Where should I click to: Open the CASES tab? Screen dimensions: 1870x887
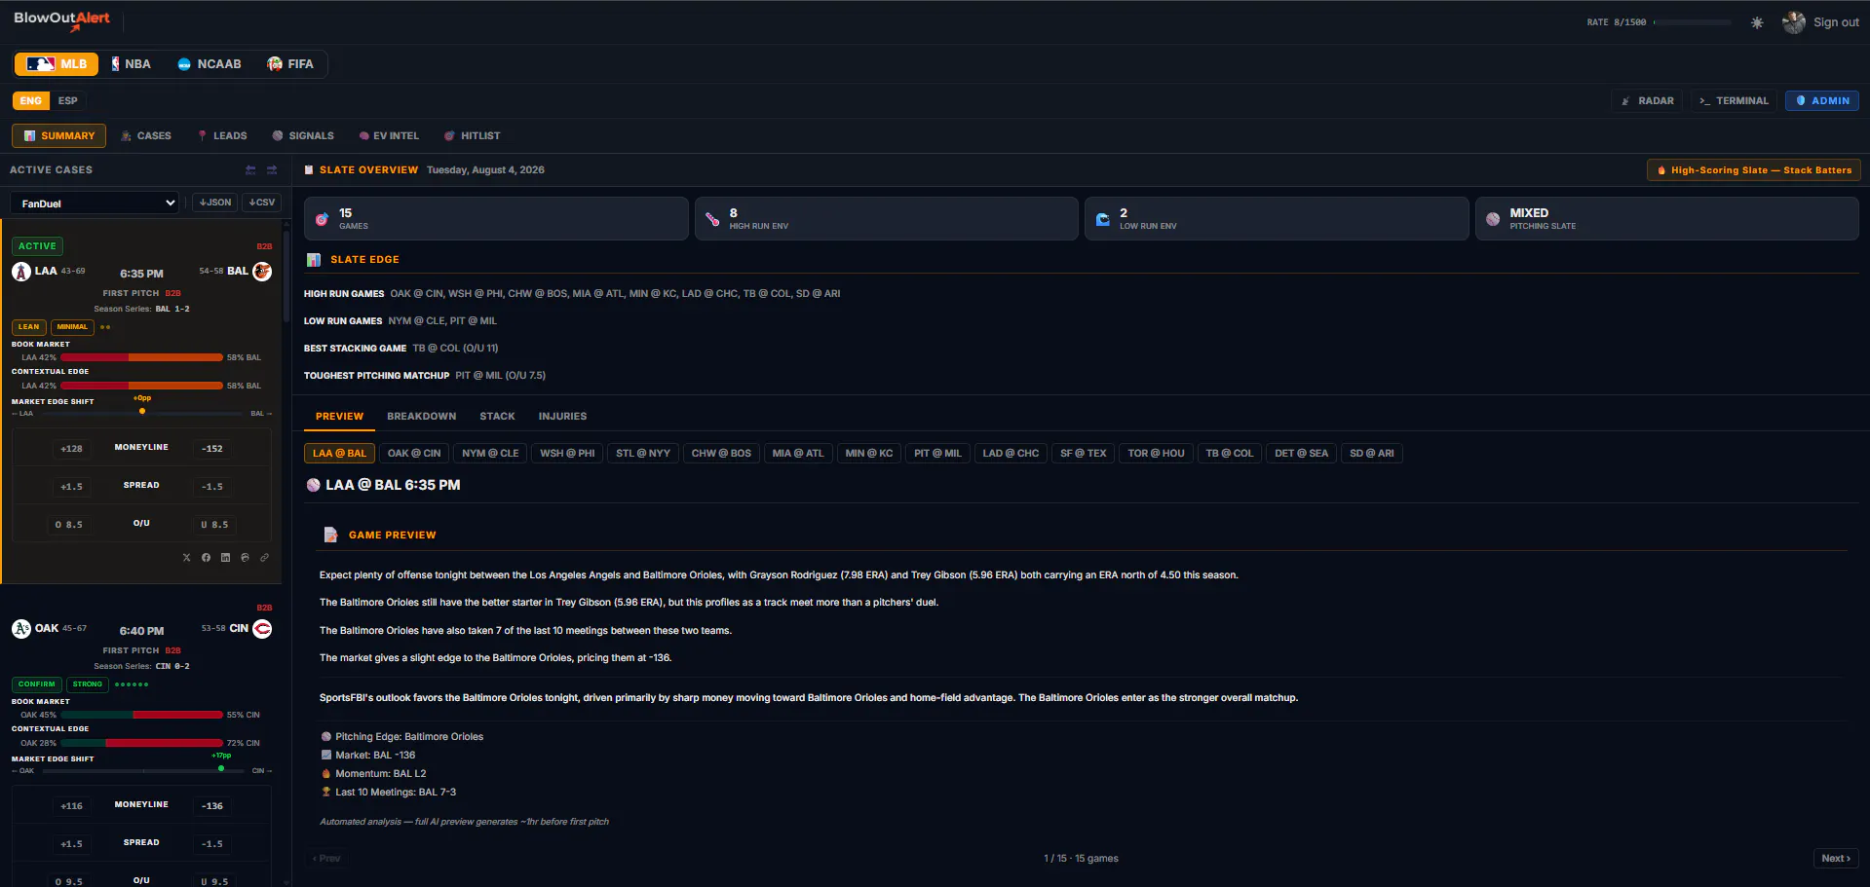[x=145, y=136]
